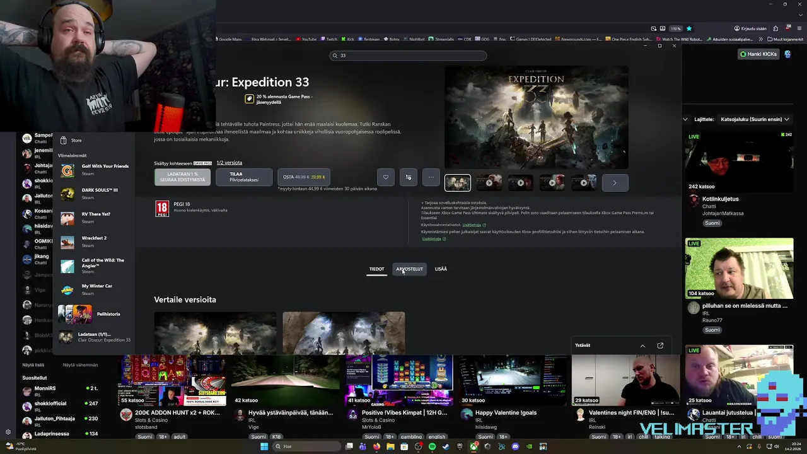Open the Wreckfest 2 recent entry

click(x=95, y=242)
